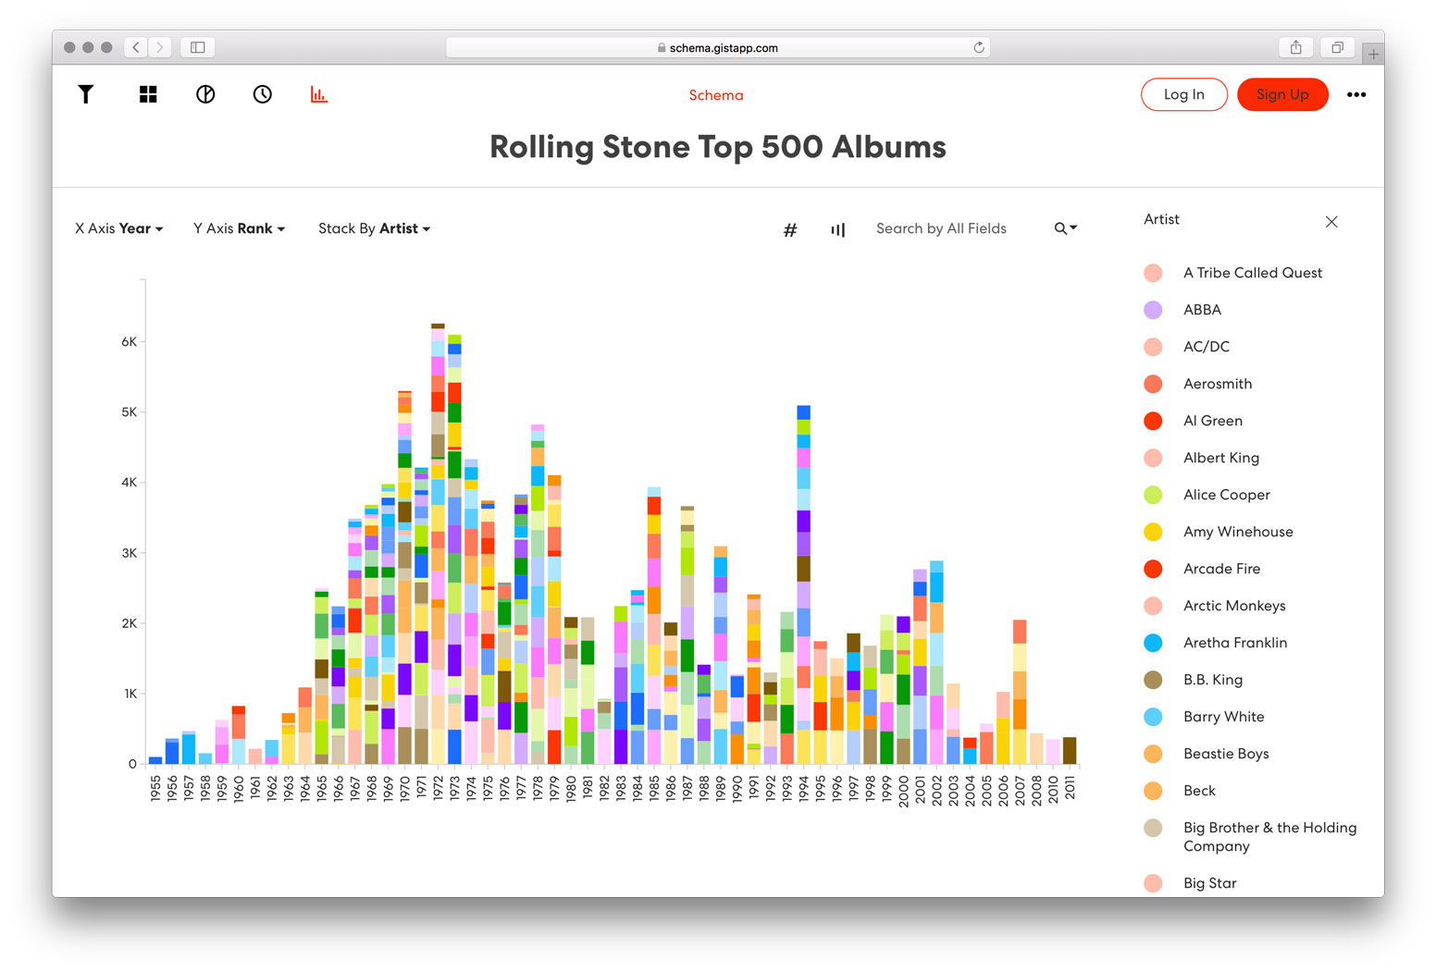
Task: Click the 1994 stacked bar
Action: pos(803,584)
